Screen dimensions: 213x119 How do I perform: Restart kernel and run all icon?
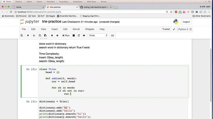84,35
